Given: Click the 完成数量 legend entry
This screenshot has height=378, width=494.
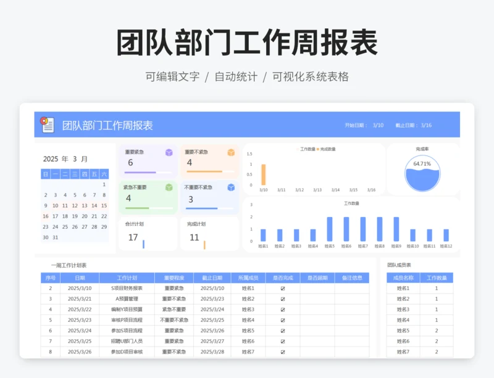Looking at the screenshot, I should click(326, 149).
